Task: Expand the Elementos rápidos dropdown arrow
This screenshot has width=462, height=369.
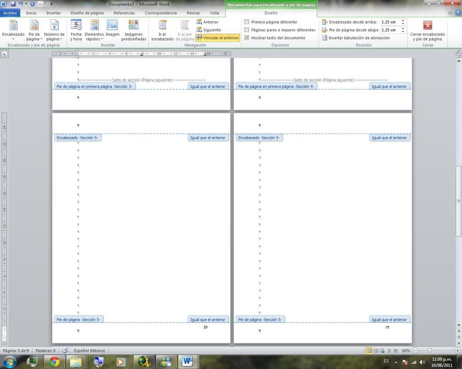Action: 102,39
